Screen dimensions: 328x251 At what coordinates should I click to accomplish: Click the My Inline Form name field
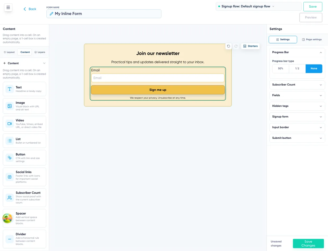point(104,14)
